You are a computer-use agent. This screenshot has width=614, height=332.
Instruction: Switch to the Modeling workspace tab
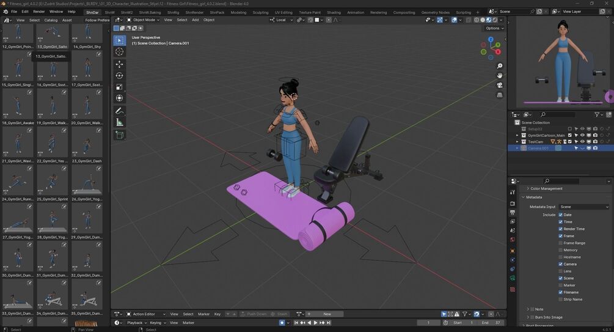click(x=238, y=12)
